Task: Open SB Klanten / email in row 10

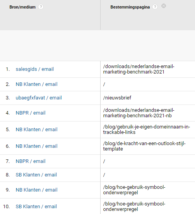Action: pyautogui.click(x=36, y=207)
